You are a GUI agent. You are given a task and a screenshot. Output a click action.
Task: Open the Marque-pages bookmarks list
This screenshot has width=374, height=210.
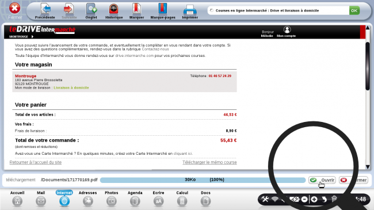163,11
